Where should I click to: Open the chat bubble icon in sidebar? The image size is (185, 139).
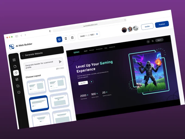pyautogui.click(x=19, y=92)
